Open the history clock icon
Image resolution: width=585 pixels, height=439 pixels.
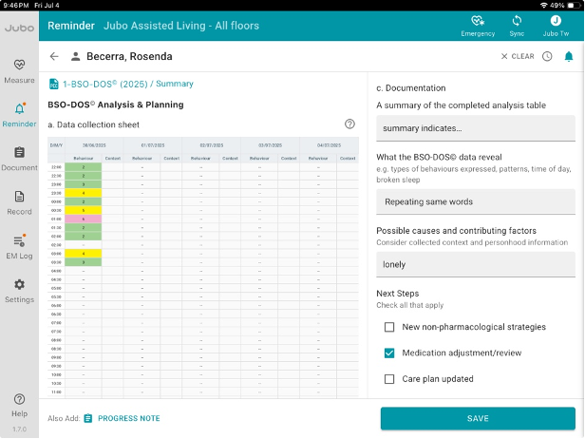click(547, 56)
